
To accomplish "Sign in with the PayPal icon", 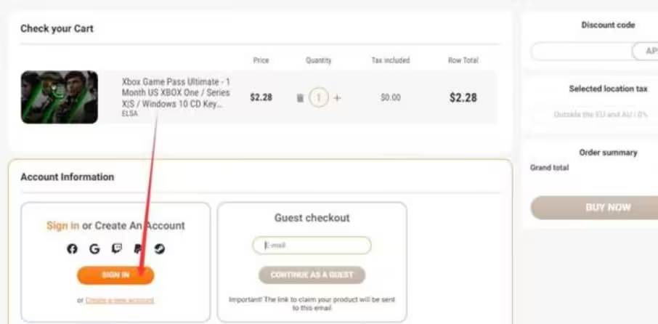I will pyautogui.click(x=138, y=249).
